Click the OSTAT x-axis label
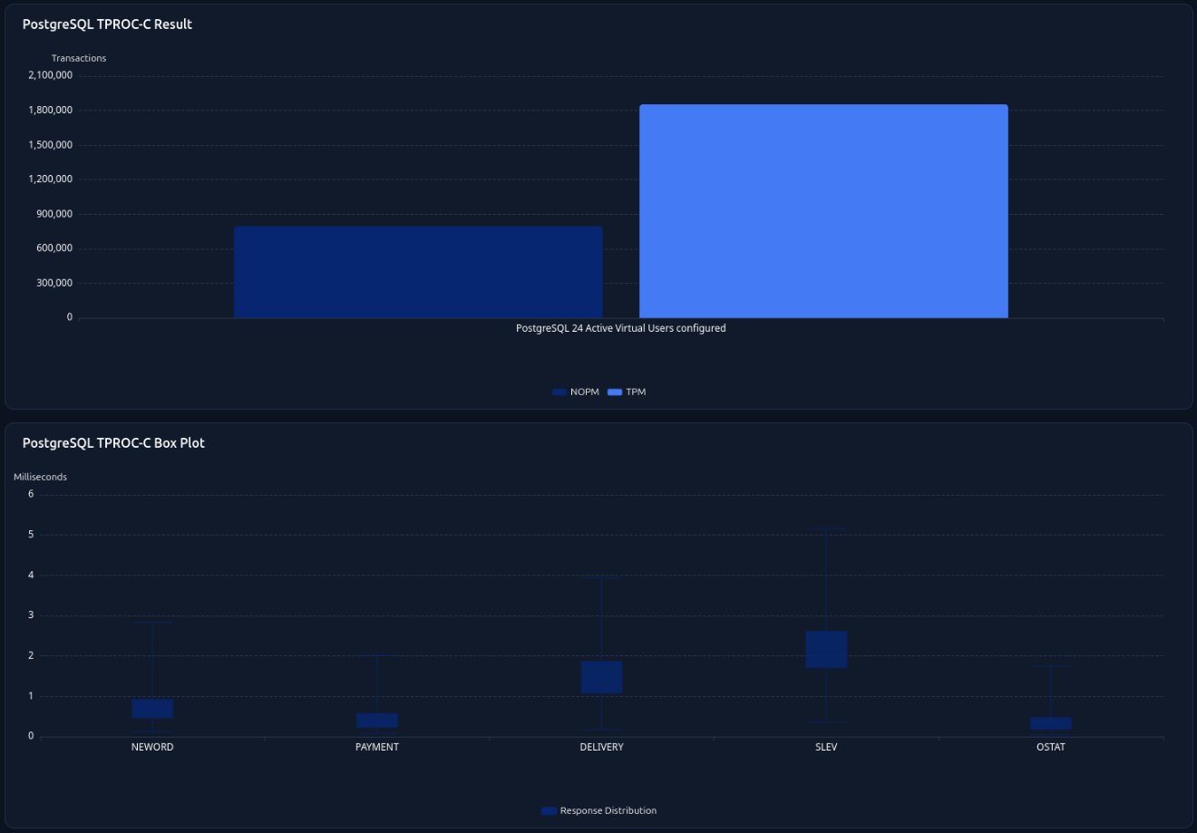This screenshot has width=1197, height=833. click(1051, 747)
